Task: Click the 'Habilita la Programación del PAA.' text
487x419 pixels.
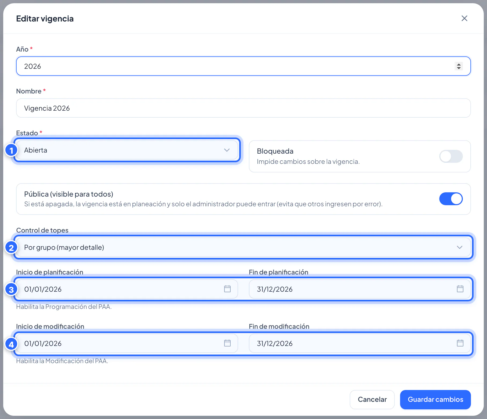Action: 64,307
